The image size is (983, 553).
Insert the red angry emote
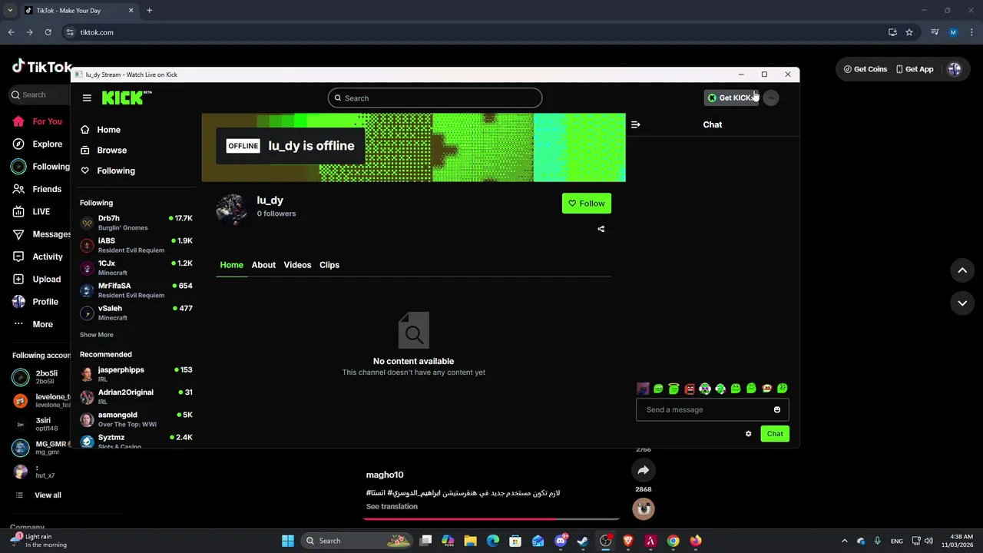click(690, 389)
